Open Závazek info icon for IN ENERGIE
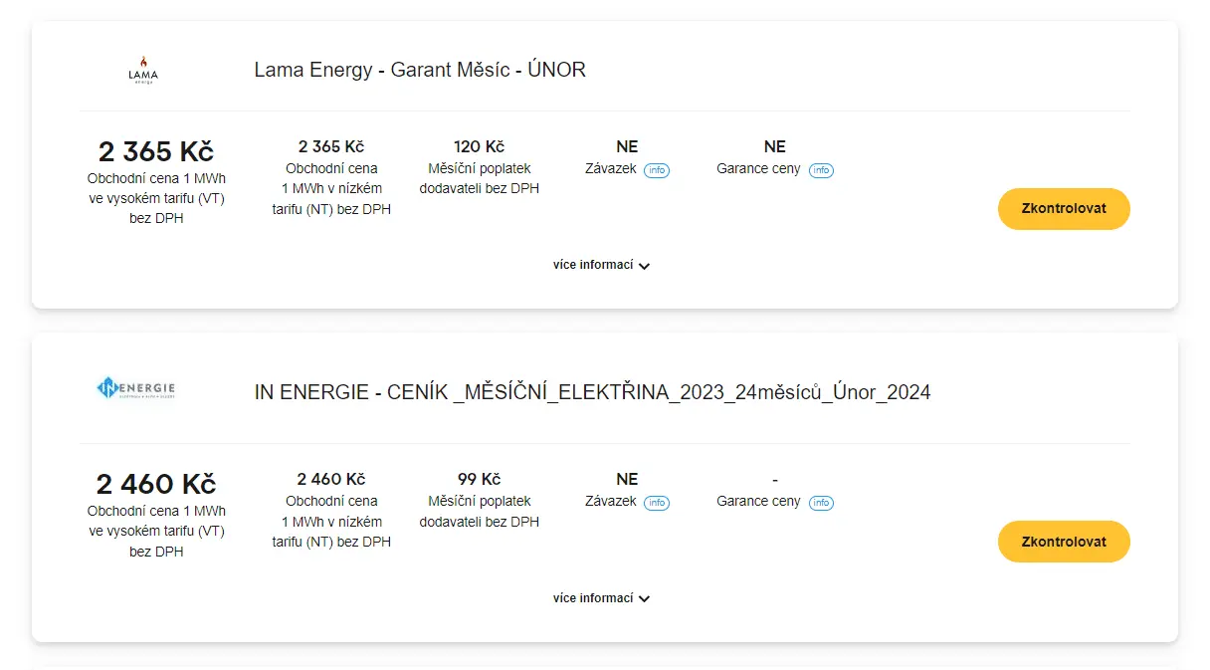 tap(657, 503)
